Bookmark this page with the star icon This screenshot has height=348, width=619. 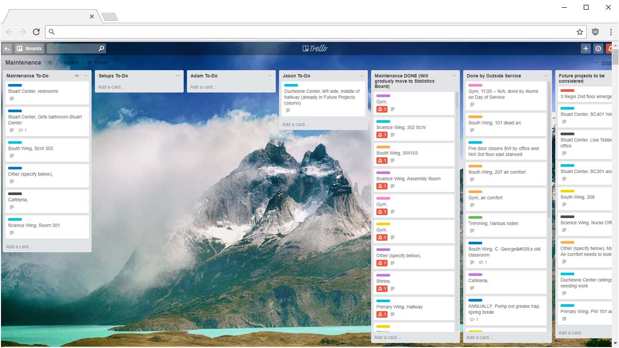[579, 32]
